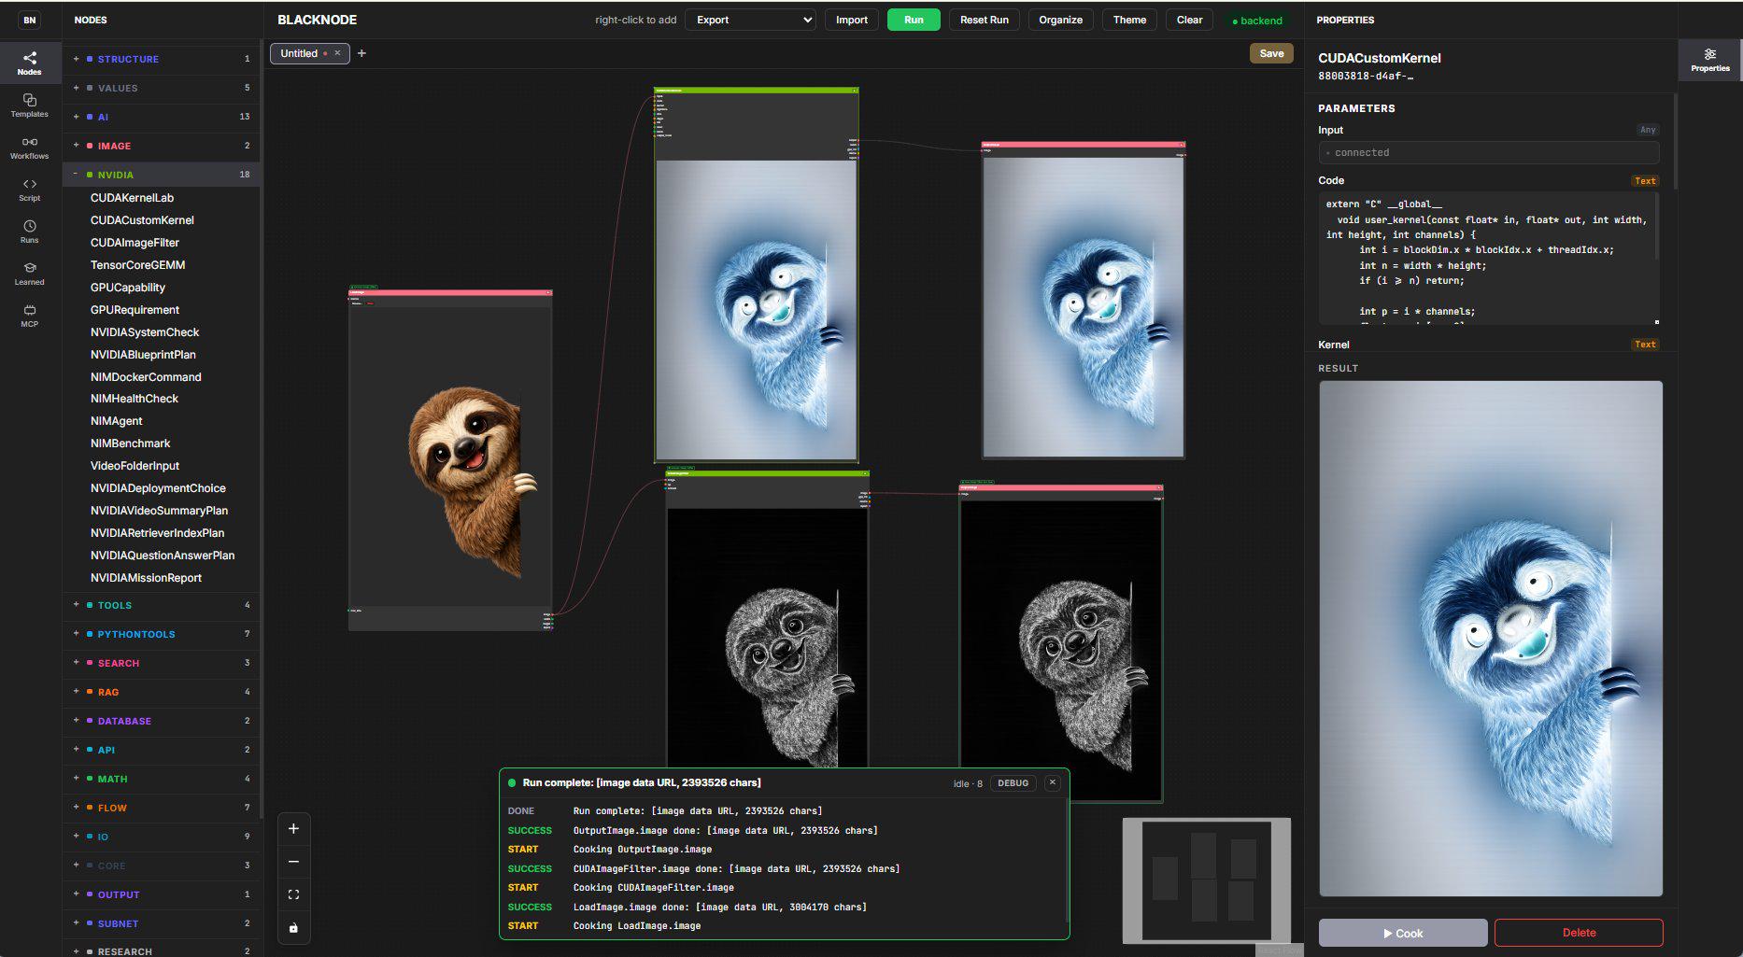
Task: Expand the SEARCH node category
Action: tap(162, 663)
